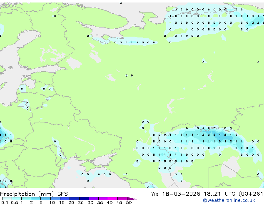The width and height of the screenshot is (264, 204).
Task: Click the legend scale label "0.1"
Action: [x=5, y=202]
